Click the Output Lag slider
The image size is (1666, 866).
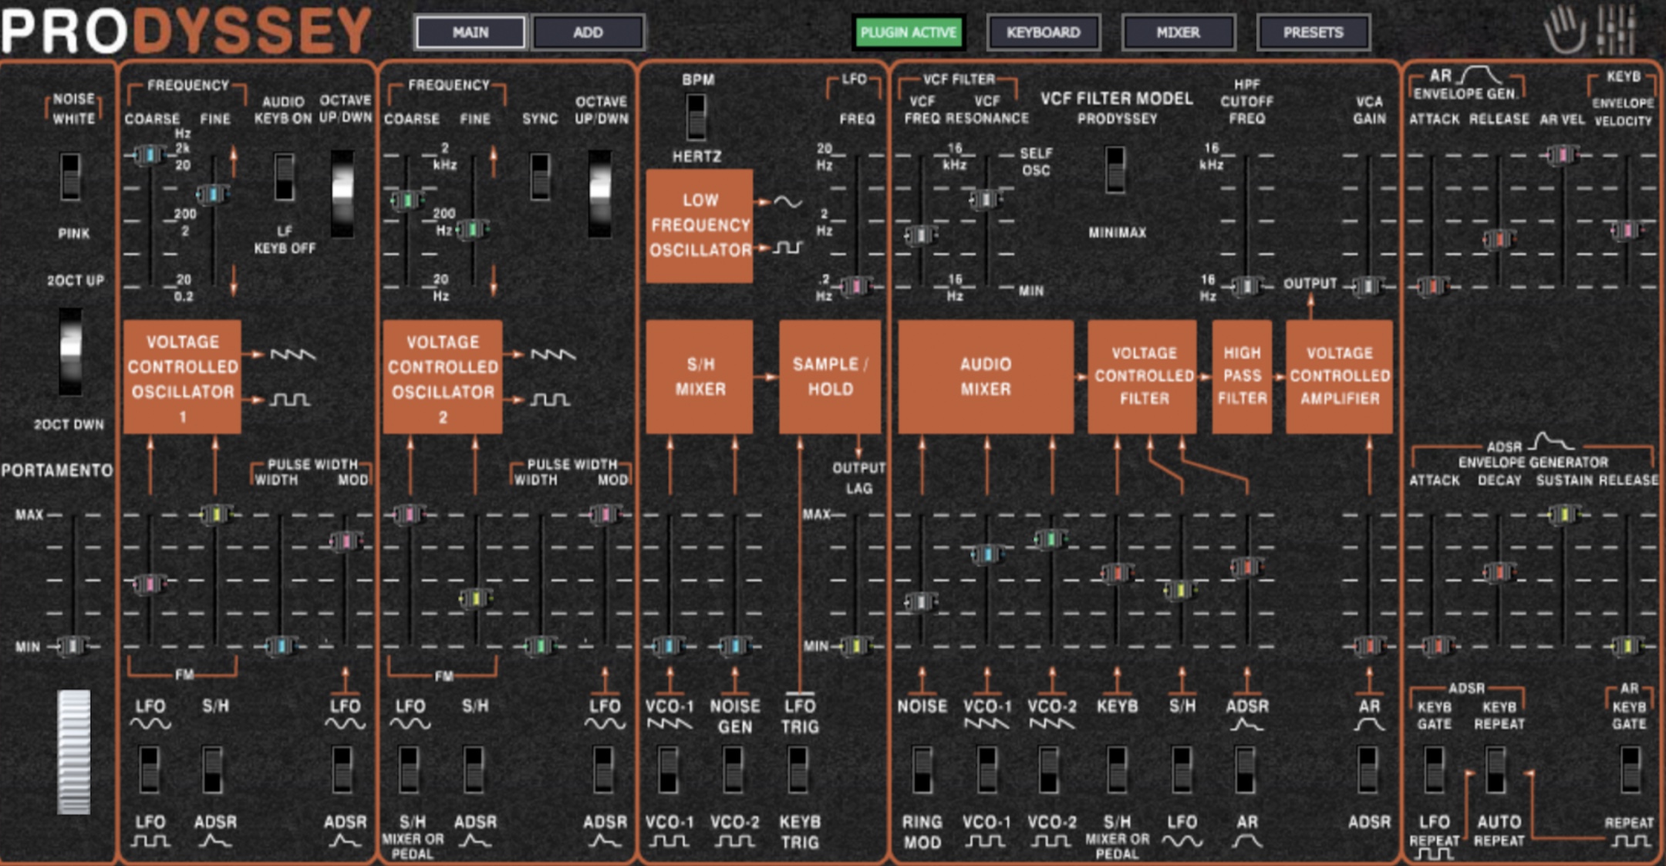(855, 645)
